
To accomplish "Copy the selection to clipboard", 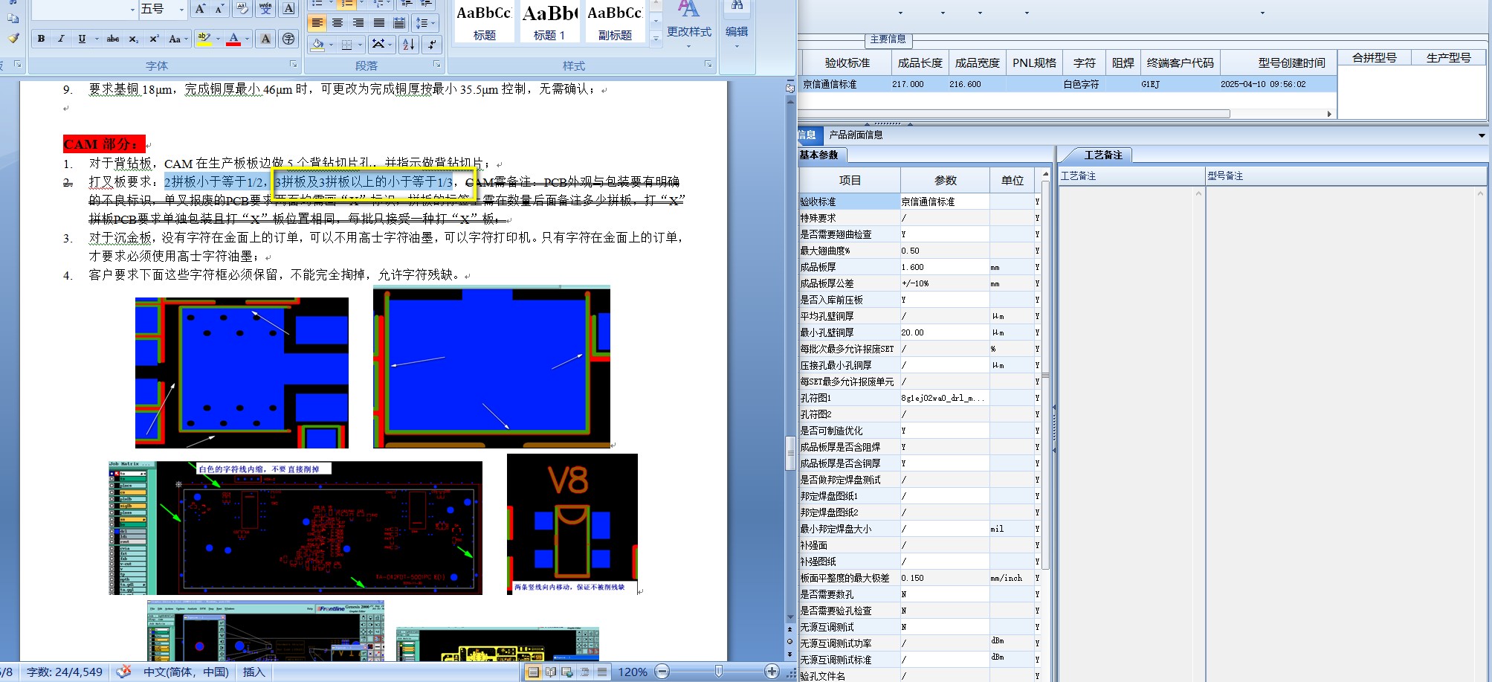I will click(13, 18).
